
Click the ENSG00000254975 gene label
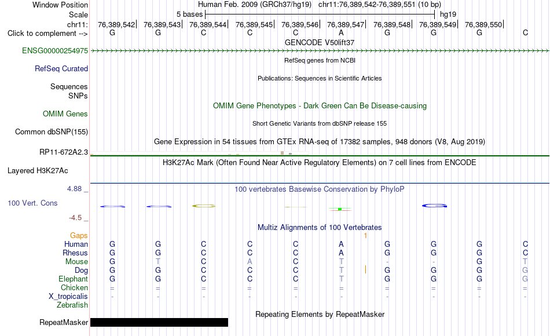tap(55, 50)
